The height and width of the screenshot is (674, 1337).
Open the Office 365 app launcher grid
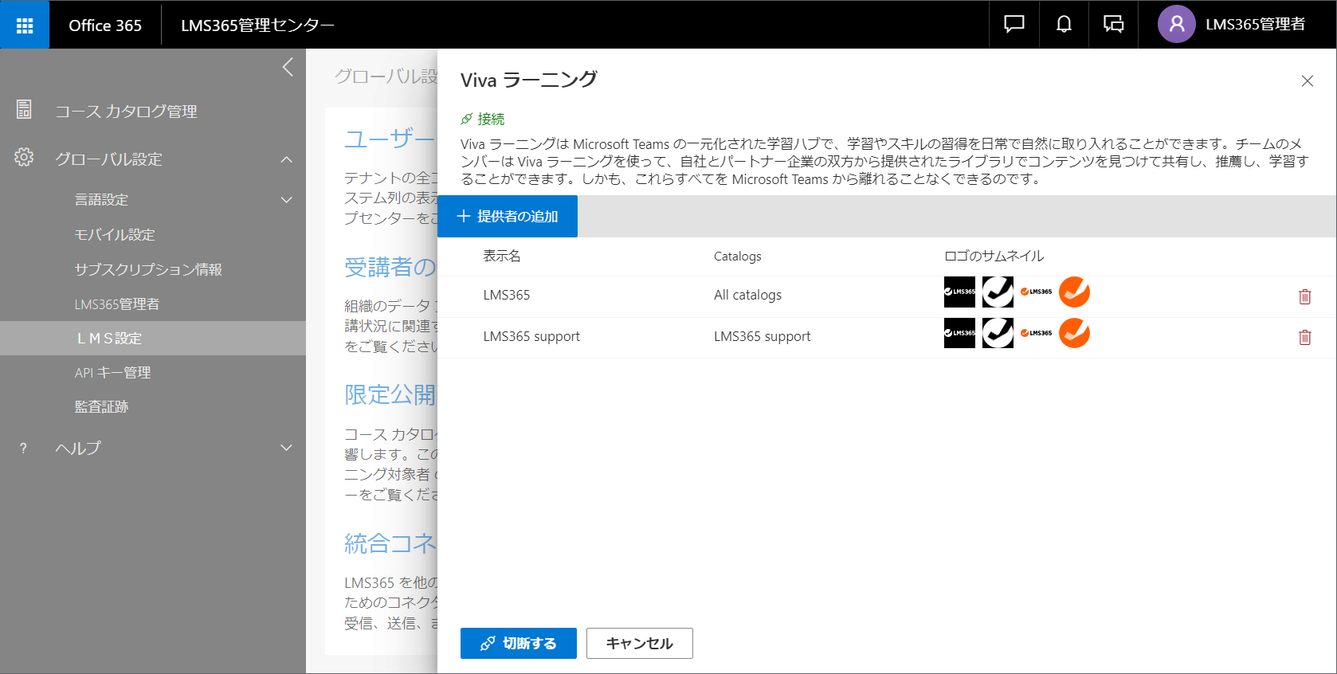point(25,25)
